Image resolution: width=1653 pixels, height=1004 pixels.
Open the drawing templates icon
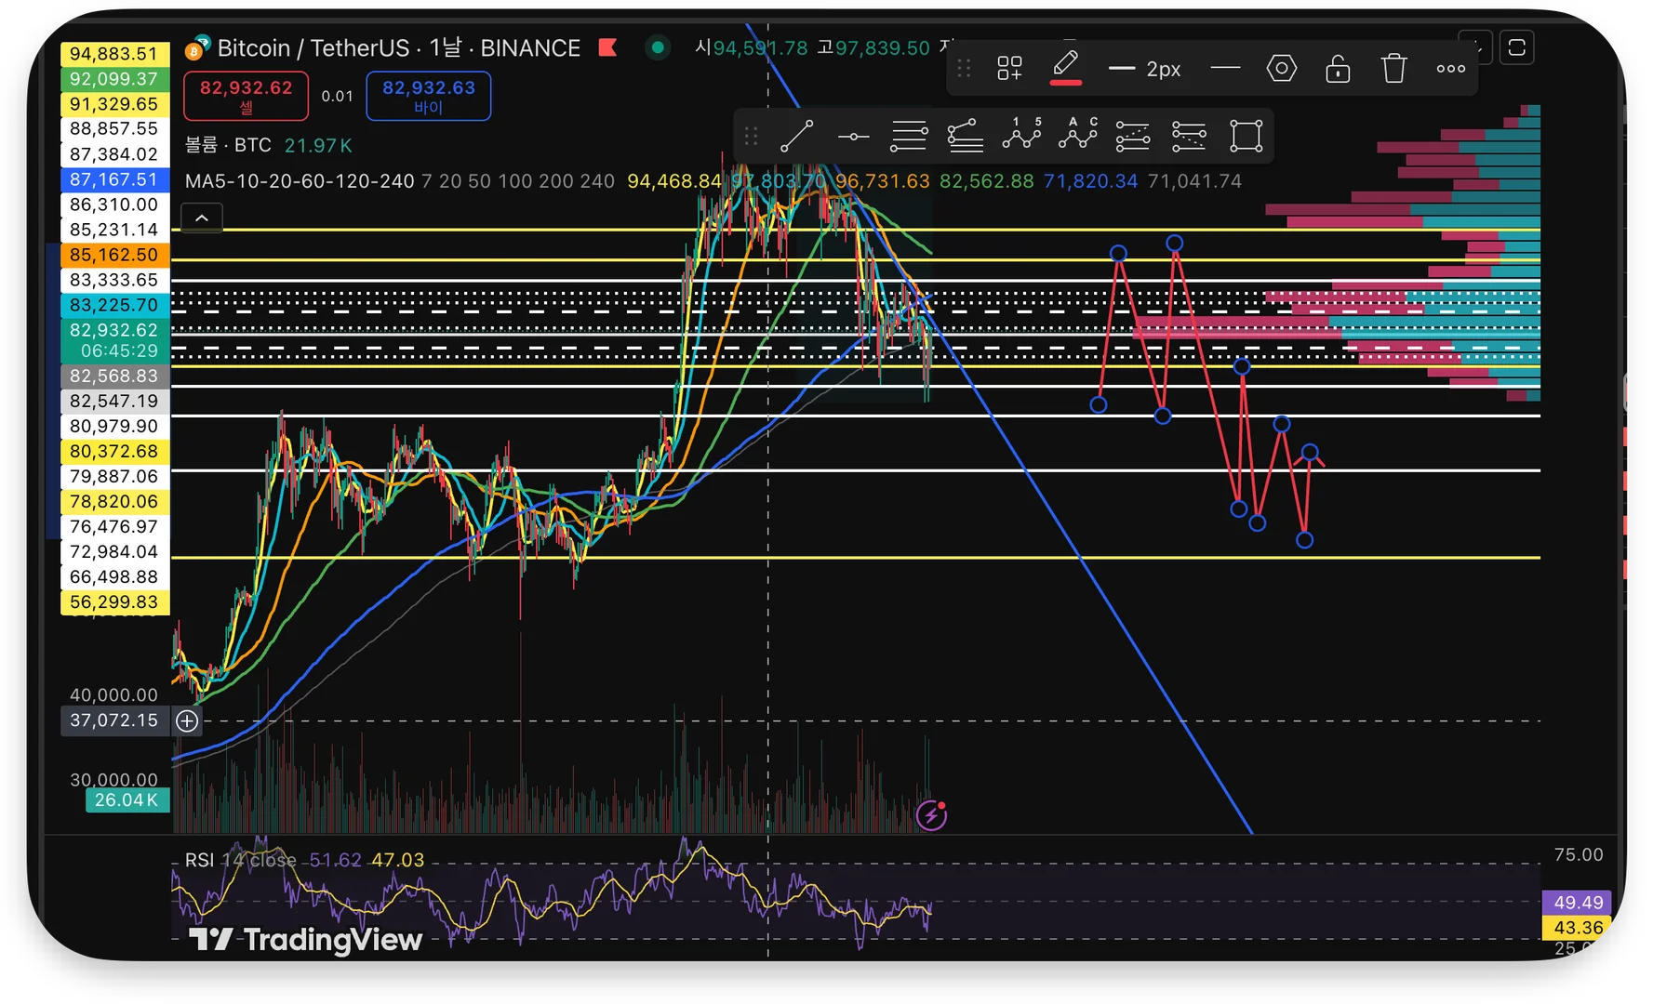click(x=1009, y=68)
